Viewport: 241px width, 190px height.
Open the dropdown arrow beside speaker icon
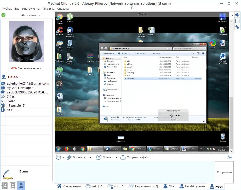point(232,15)
